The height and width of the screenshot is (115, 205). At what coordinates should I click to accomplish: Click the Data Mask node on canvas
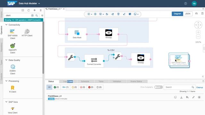pos(77,34)
